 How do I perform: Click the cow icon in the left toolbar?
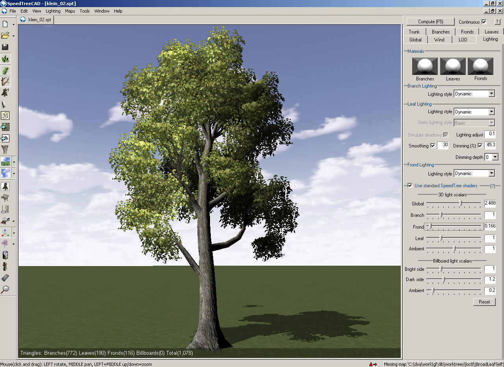(5, 221)
